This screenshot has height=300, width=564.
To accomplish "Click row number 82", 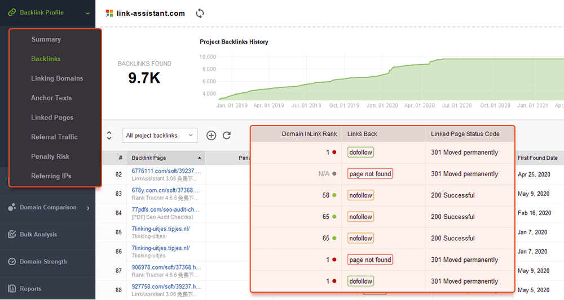I will (118, 174).
